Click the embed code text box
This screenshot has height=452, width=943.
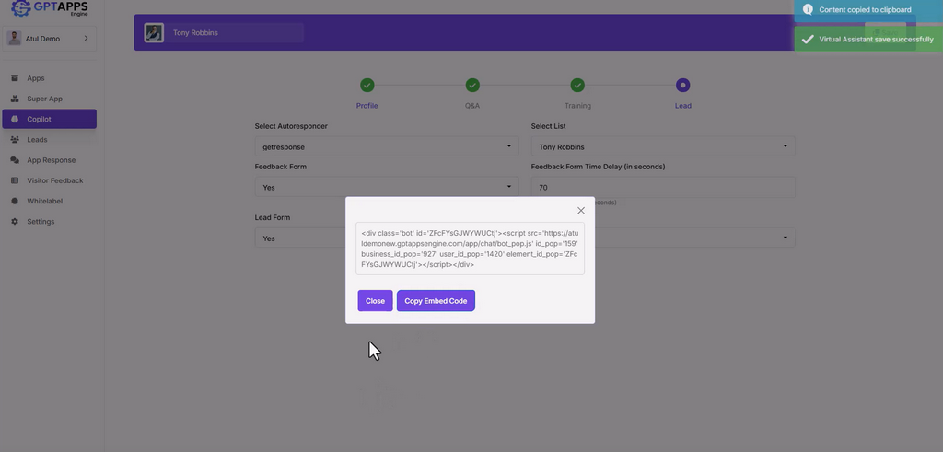click(x=470, y=249)
